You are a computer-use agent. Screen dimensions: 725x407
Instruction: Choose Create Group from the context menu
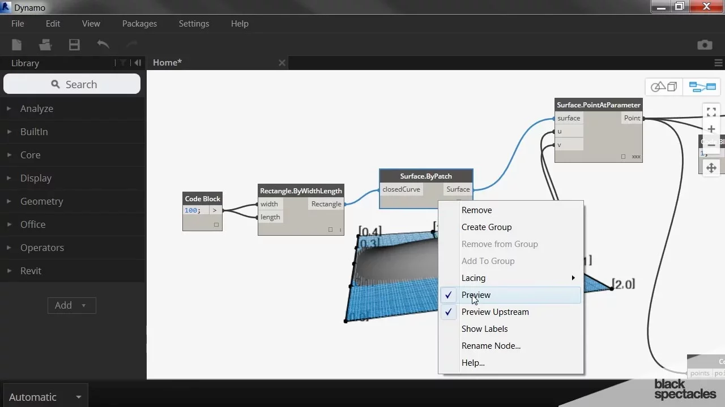coord(510,227)
